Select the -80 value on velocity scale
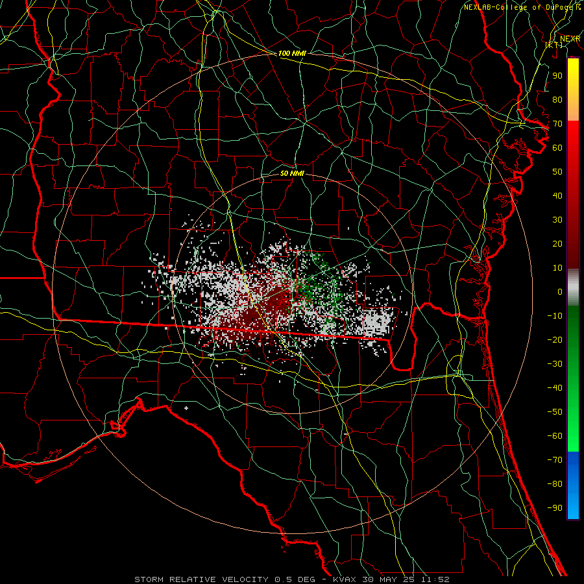The height and width of the screenshot is (584, 584). (555, 484)
